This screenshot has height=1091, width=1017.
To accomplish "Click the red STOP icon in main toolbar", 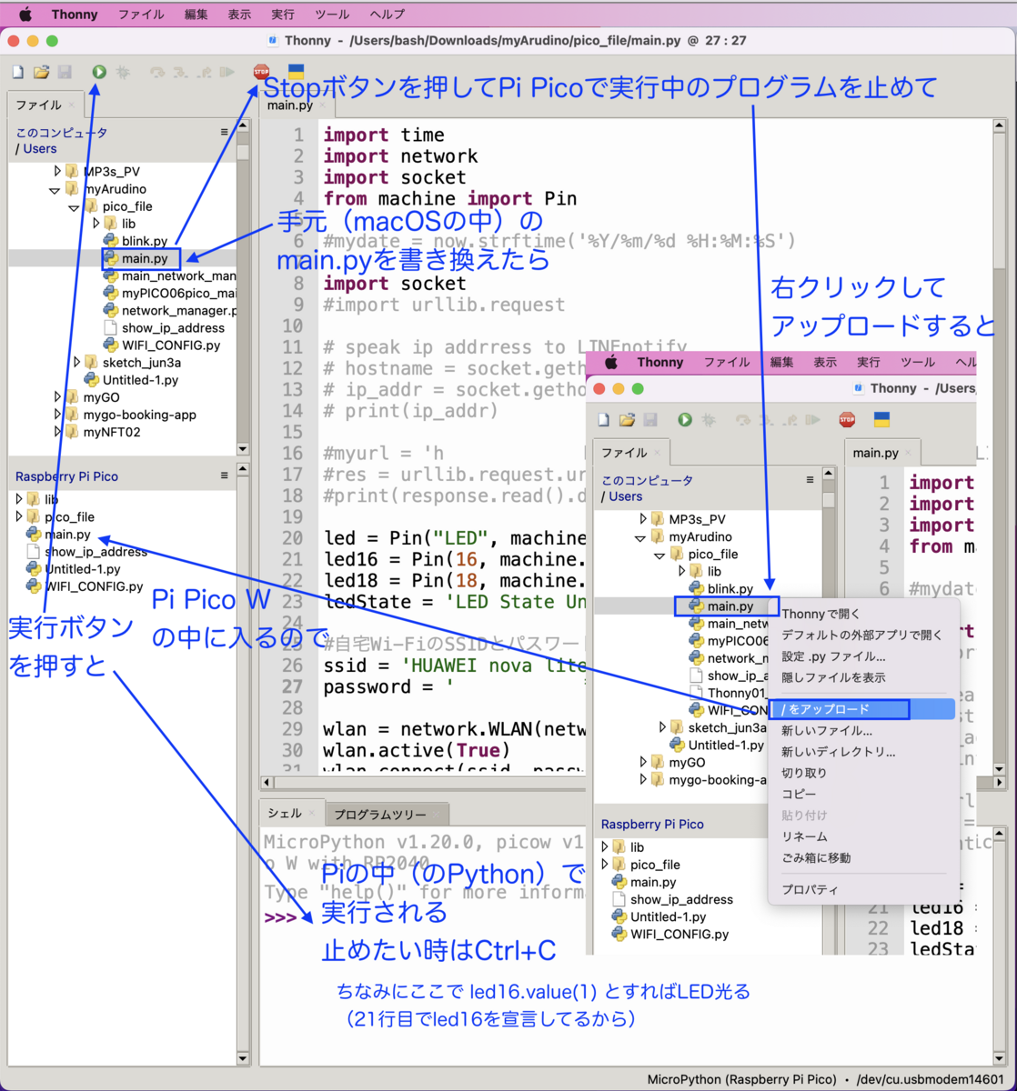I will [261, 71].
